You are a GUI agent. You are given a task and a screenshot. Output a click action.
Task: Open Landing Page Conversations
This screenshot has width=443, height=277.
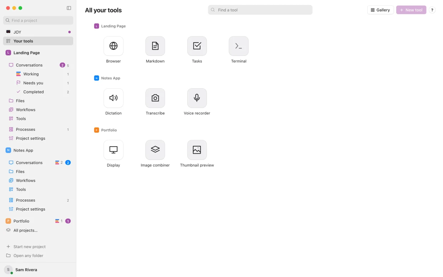pos(38,65)
